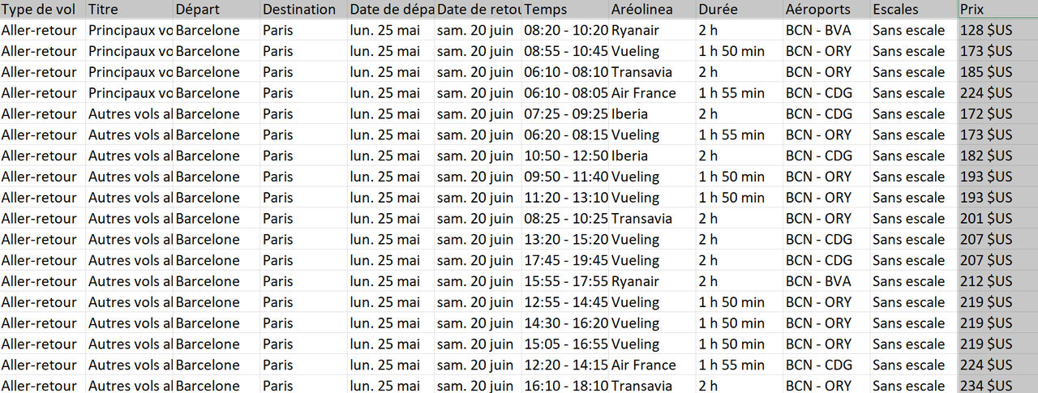1038x393 pixels.
Task: Select the 201 $US price cell
Action: (997, 219)
